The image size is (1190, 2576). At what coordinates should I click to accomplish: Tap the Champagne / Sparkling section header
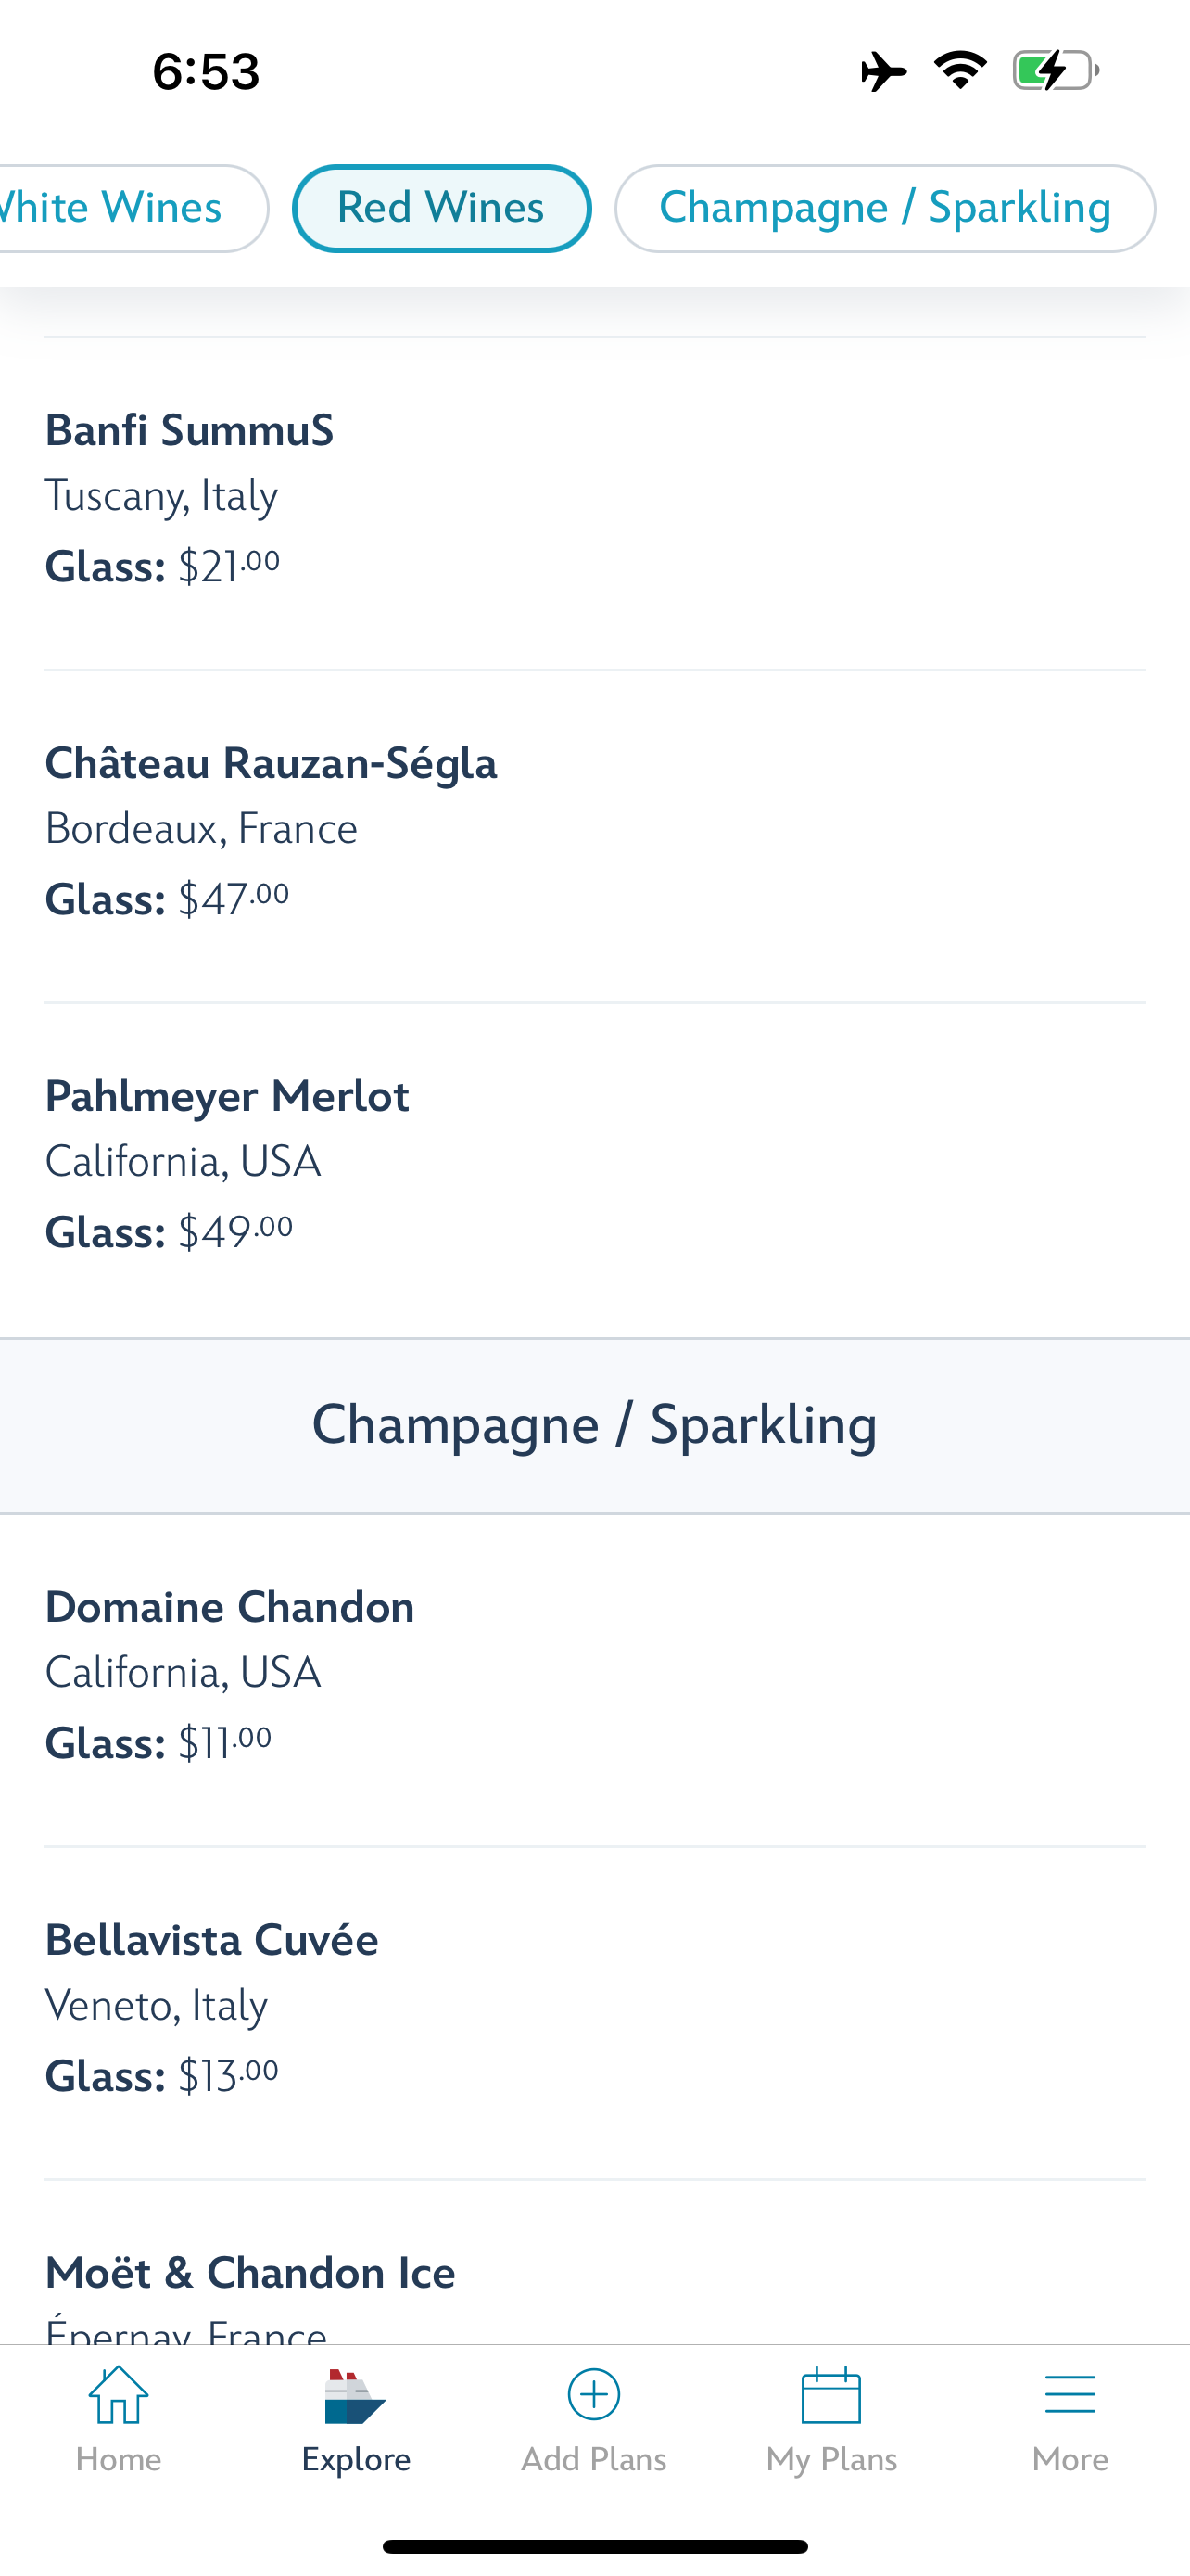594,1425
